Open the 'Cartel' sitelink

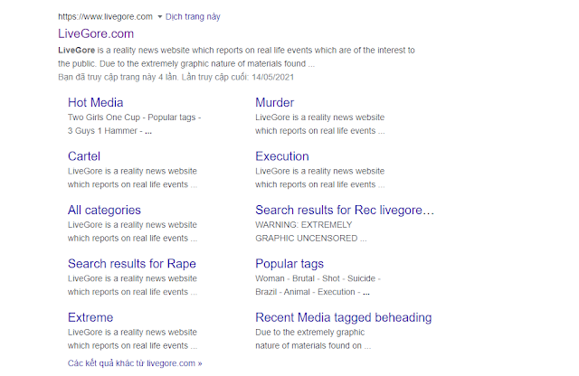[x=83, y=156]
